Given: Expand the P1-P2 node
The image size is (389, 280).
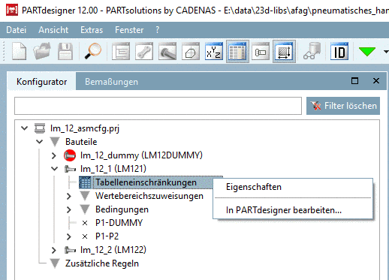Looking at the screenshot, I should [x=69, y=236].
